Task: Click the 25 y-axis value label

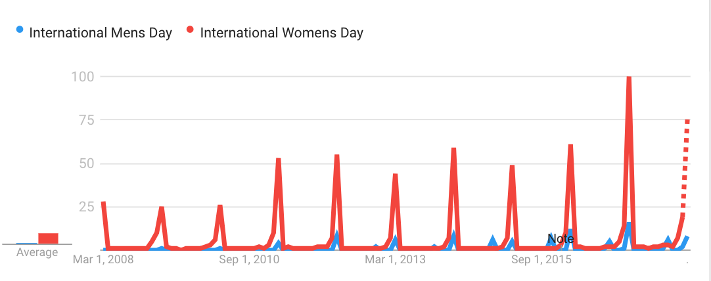Action: point(86,207)
